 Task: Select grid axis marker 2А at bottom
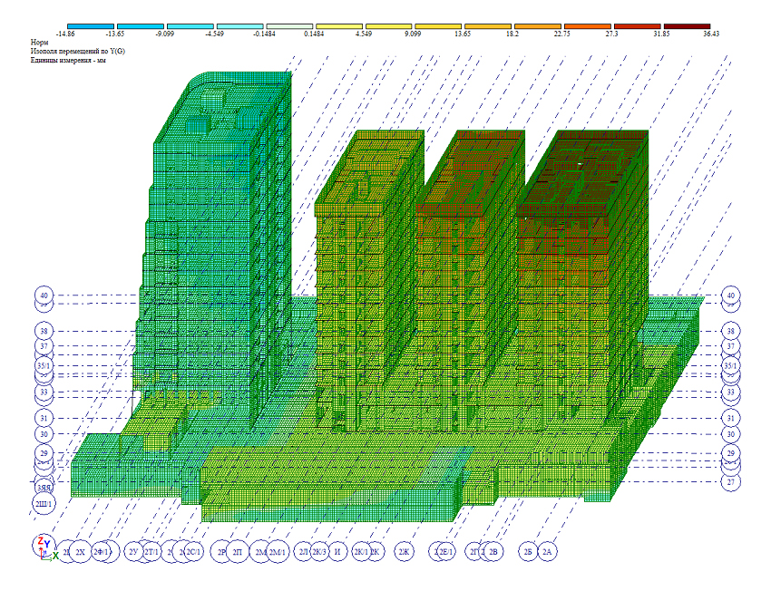click(x=547, y=552)
